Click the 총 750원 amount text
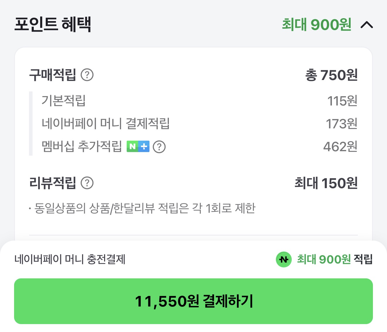Screen dimensions: 387x332 [332, 75]
